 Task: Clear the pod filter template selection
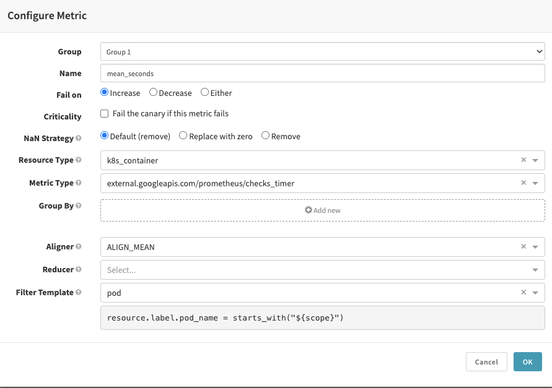coord(523,293)
